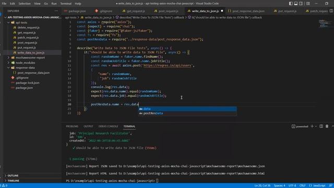Open the Selection menu
The image size is (334, 188).
click(25, 4)
